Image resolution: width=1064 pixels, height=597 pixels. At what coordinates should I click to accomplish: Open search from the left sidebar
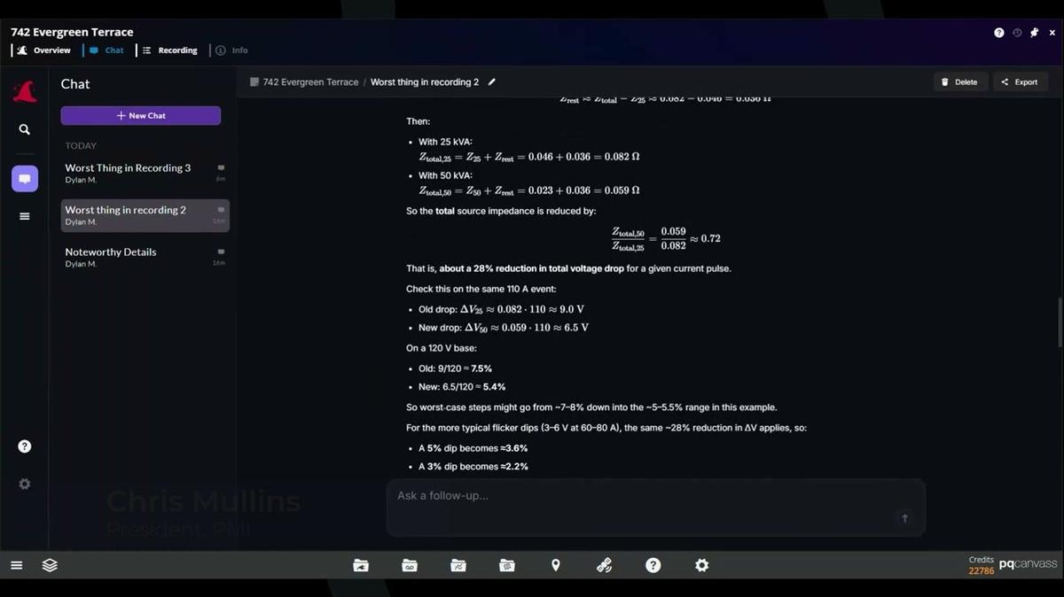click(x=24, y=129)
